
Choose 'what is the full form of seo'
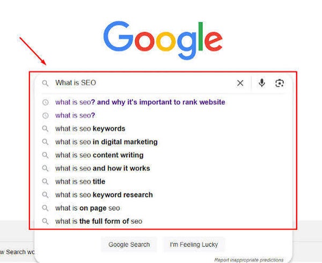tap(99, 221)
